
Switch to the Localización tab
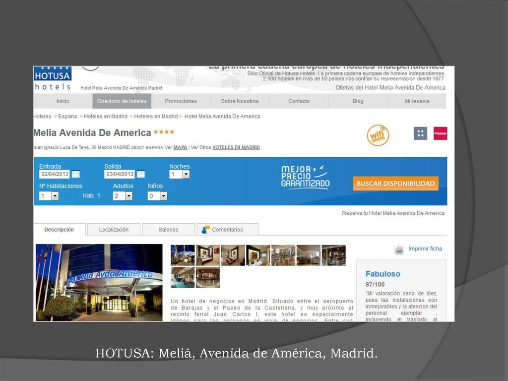[114, 229]
